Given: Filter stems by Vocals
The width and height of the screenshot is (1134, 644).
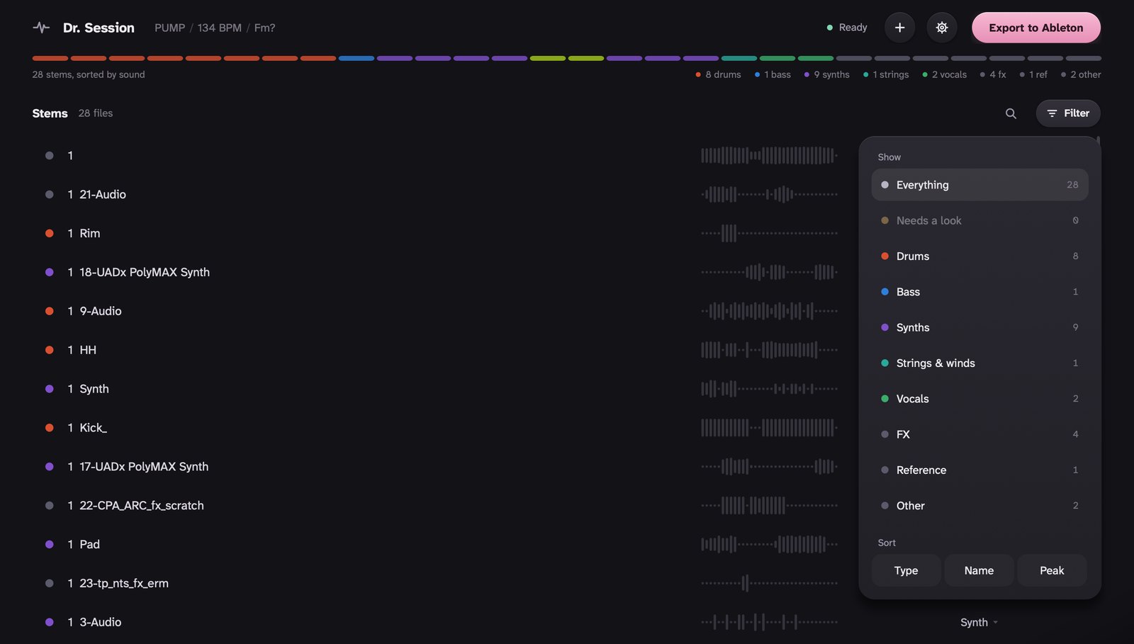Looking at the screenshot, I should pos(979,399).
